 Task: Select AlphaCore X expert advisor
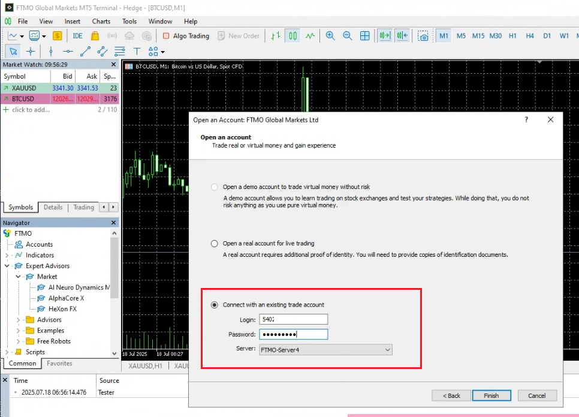[66, 298]
